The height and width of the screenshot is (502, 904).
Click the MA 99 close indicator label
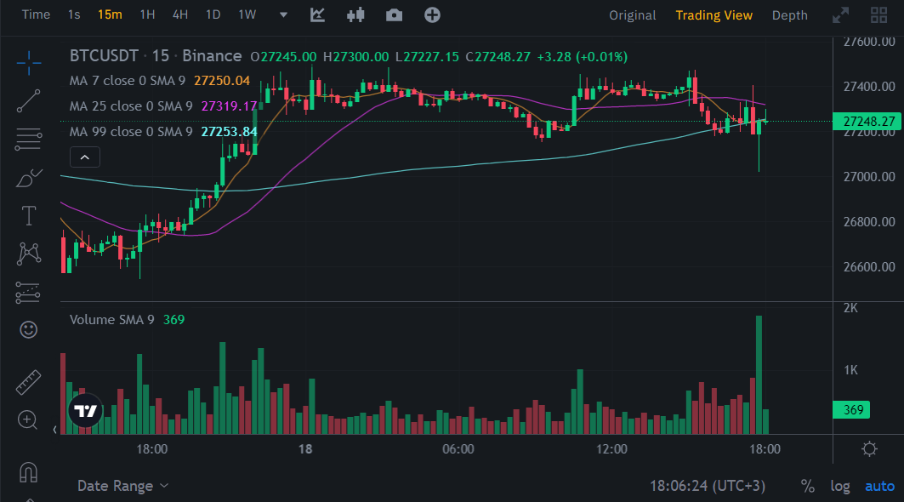pos(131,132)
